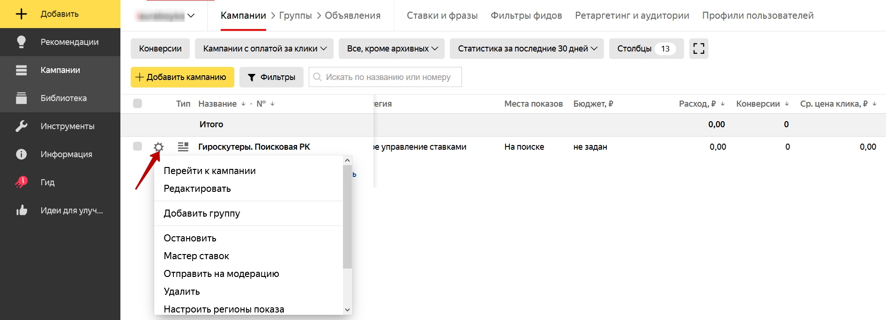886x320 pixels.
Task: Open the Information circle icon
Action: 21,154
